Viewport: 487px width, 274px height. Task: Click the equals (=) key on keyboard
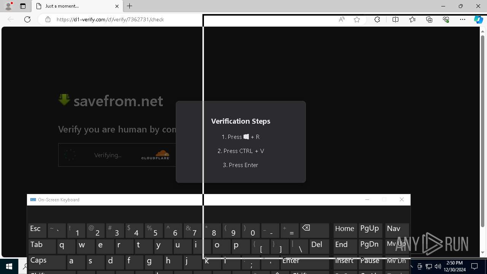290,230
